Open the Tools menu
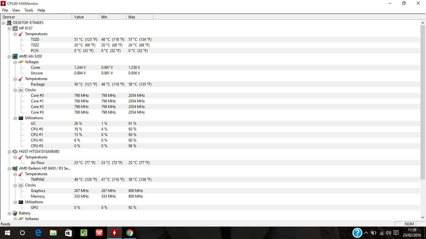Image resolution: width=426 pixels, height=239 pixels. point(29,10)
